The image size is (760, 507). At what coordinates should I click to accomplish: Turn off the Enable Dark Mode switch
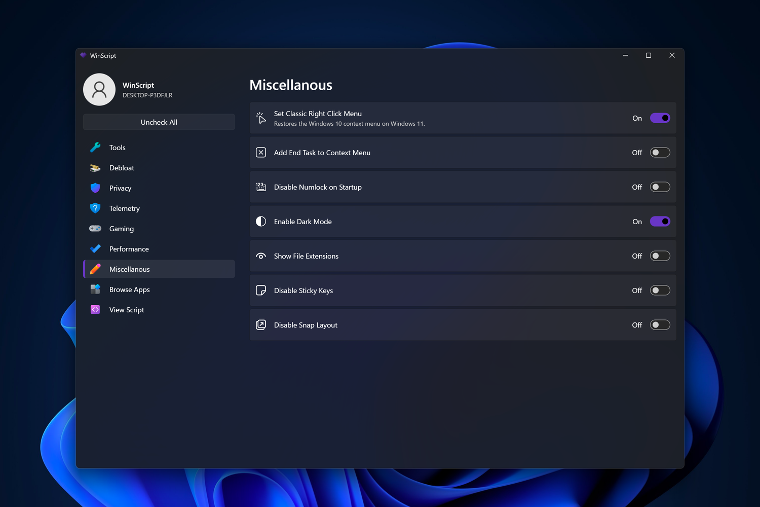tap(660, 222)
